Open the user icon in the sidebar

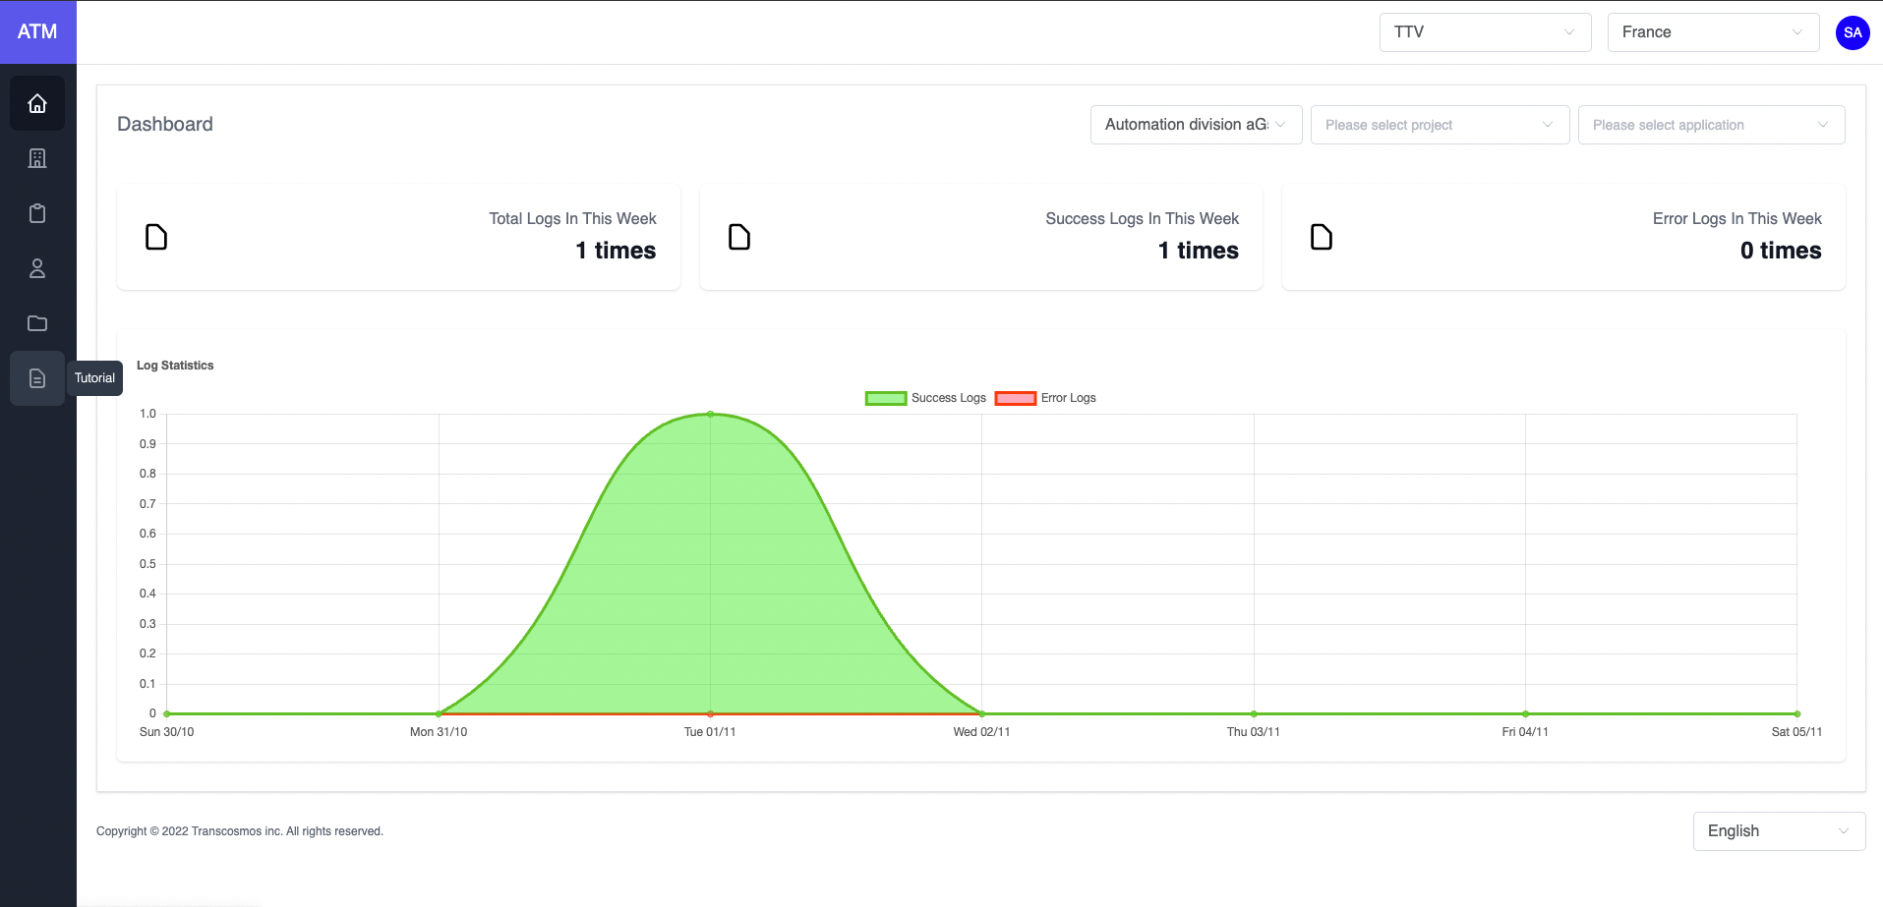[x=37, y=268]
